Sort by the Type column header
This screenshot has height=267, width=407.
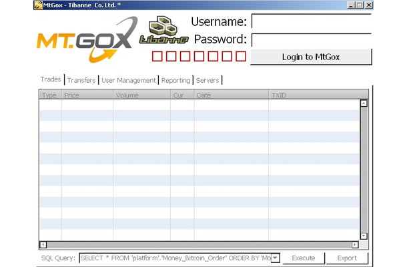pos(50,95)
